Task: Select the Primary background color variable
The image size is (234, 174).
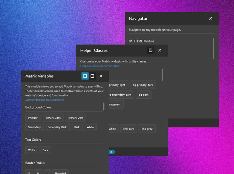Action: click(33, 118)
